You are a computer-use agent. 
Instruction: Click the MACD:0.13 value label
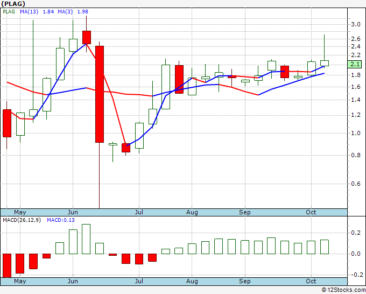point(61,220)
